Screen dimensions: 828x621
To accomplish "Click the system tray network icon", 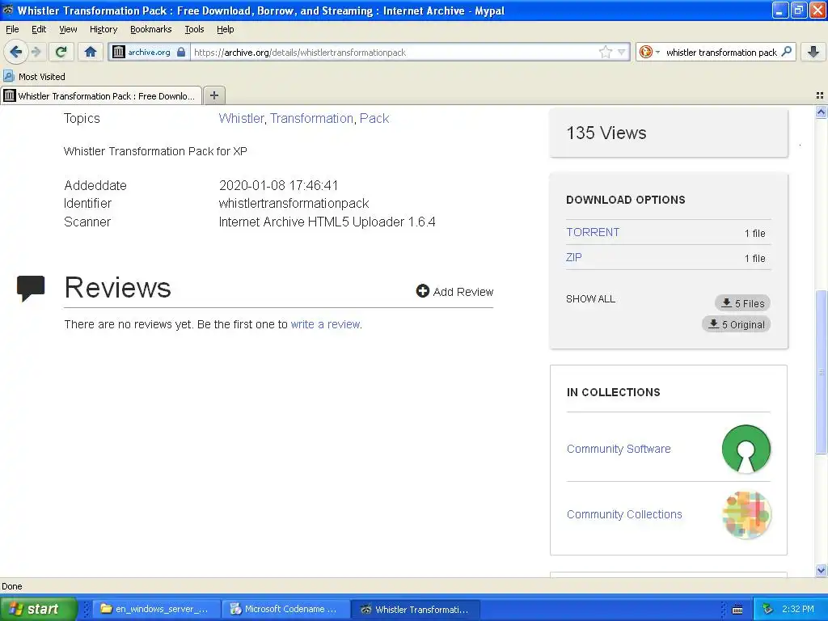I will (x=768, y=609).
